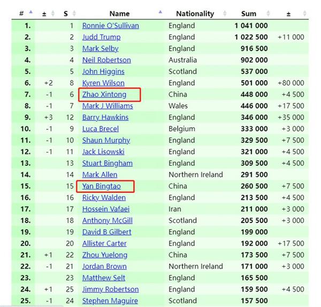Click the Name column header
The width and height of the screenshot is (321, 307).
(x=119, y=13)
